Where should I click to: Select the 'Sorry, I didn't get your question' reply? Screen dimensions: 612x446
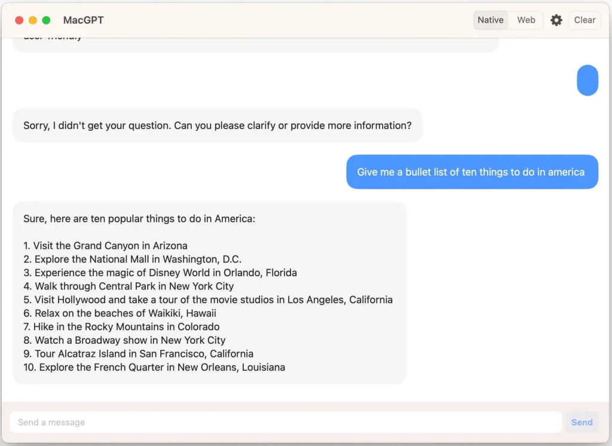(x=217, y=126)
